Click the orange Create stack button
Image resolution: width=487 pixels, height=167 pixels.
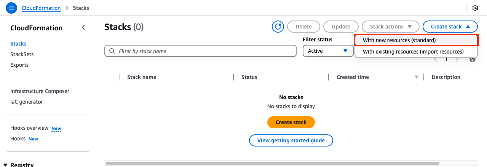(291, 122)
